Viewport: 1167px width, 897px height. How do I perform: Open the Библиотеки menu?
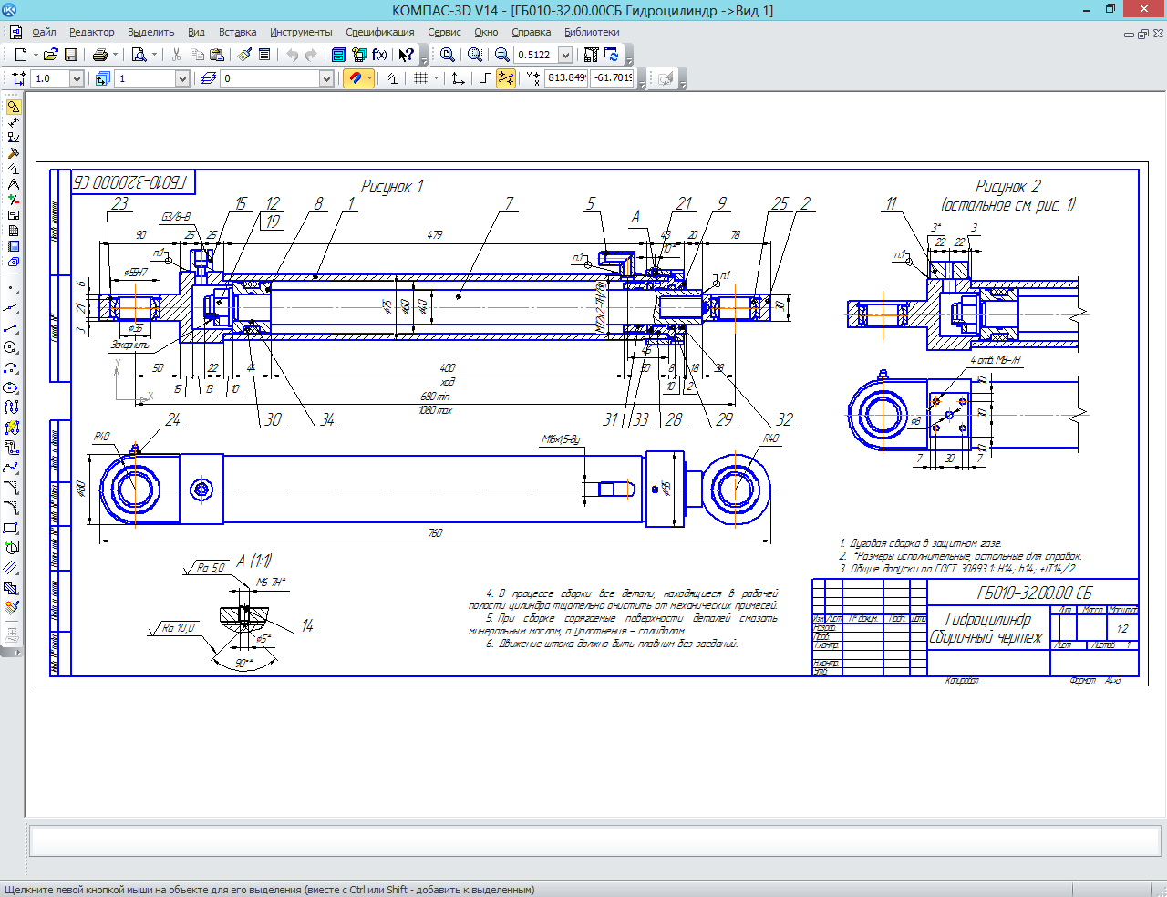(x=592, y=32)
